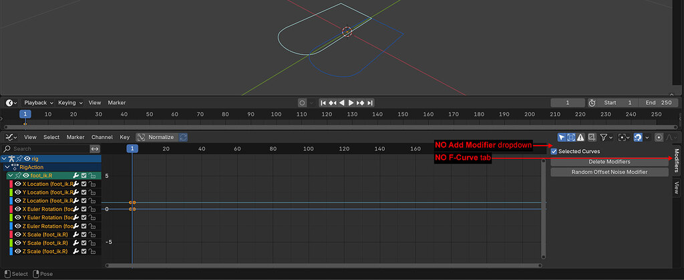Uncheck mute checkbox on Z Scale row

pos(84,251)
